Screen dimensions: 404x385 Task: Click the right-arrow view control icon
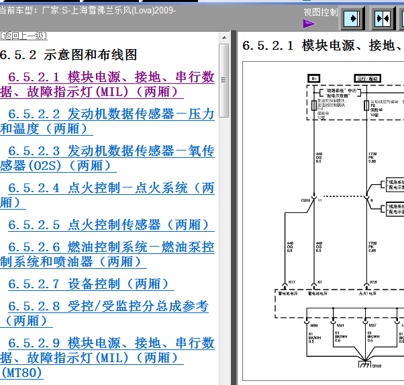[x=352, y=18]
